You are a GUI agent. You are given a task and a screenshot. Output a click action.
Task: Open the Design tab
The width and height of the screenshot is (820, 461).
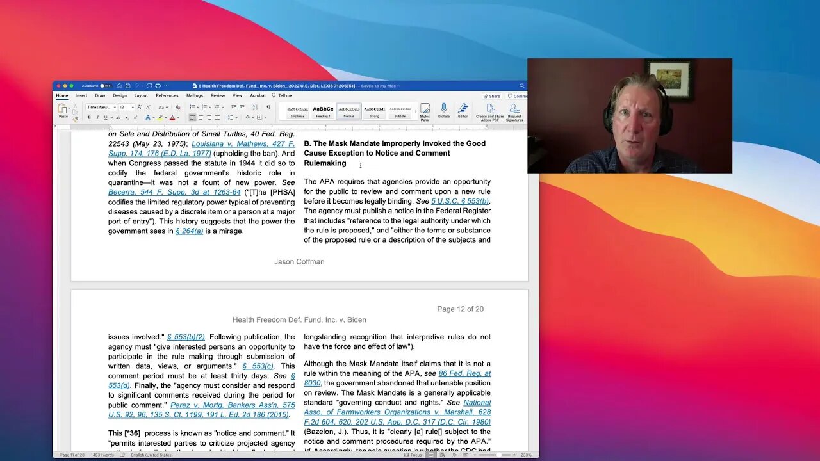(x=120, y=95)
